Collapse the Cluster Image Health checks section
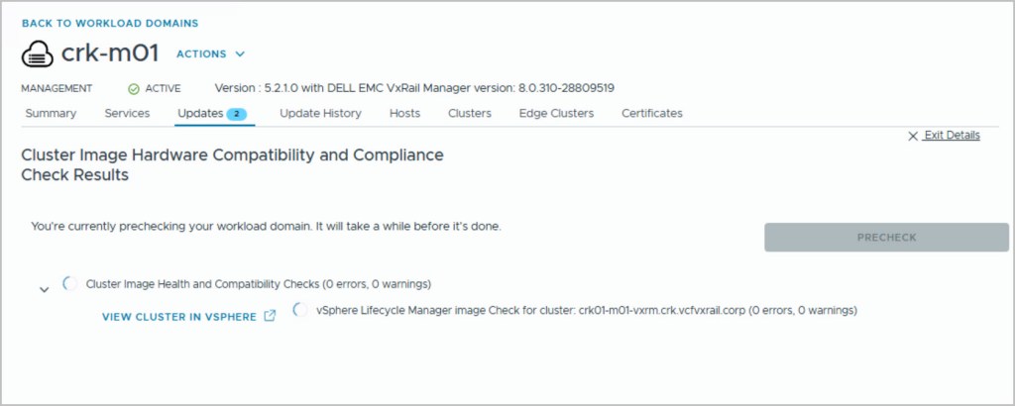The width and height of the screenshot is (1015, 406). [44, 289]
